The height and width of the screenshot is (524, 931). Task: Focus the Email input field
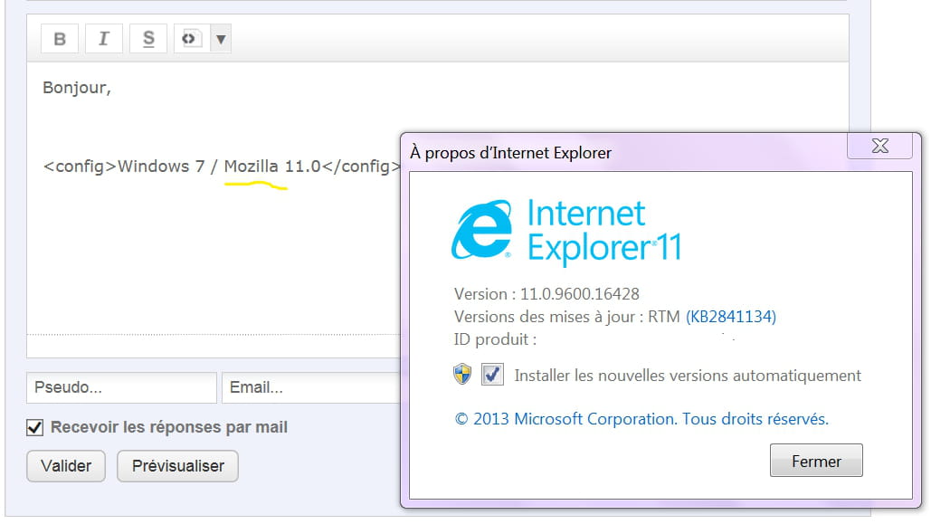click(312, 387)
